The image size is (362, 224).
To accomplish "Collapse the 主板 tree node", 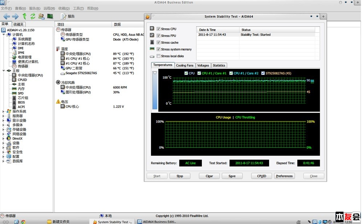I will (x=4, y=71).
